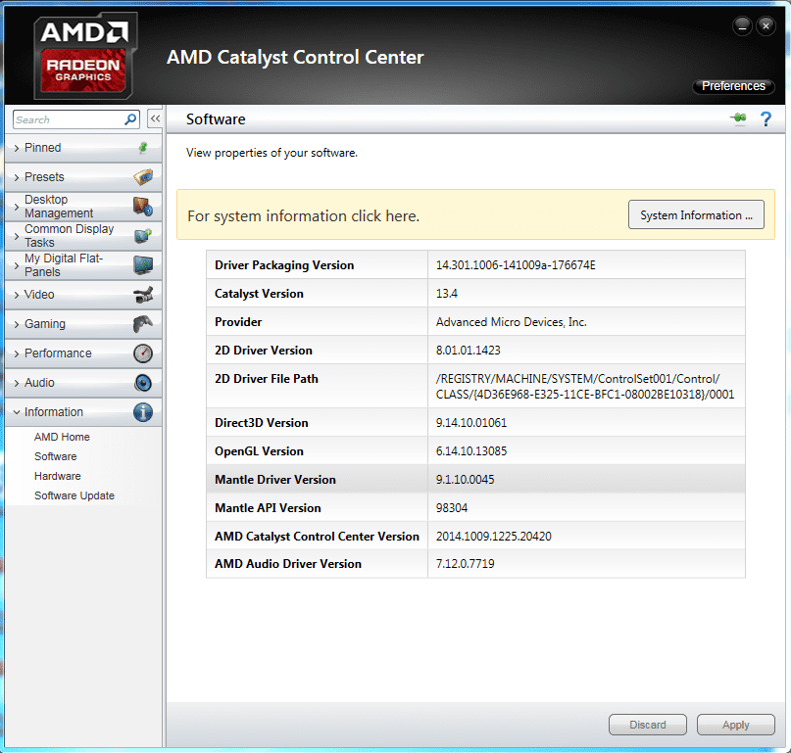Viewport: 791px width, 753px height.
Task: Click the AMD Catalyst Control Center title
Action: tap(295, 58)
